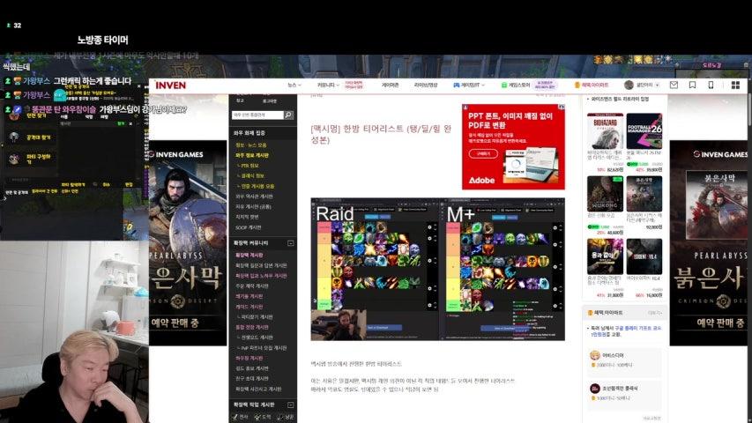Open the 도적 class board icon

point(263,417)
